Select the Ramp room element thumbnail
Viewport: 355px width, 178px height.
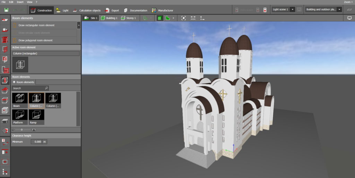[x=36, y=117]
